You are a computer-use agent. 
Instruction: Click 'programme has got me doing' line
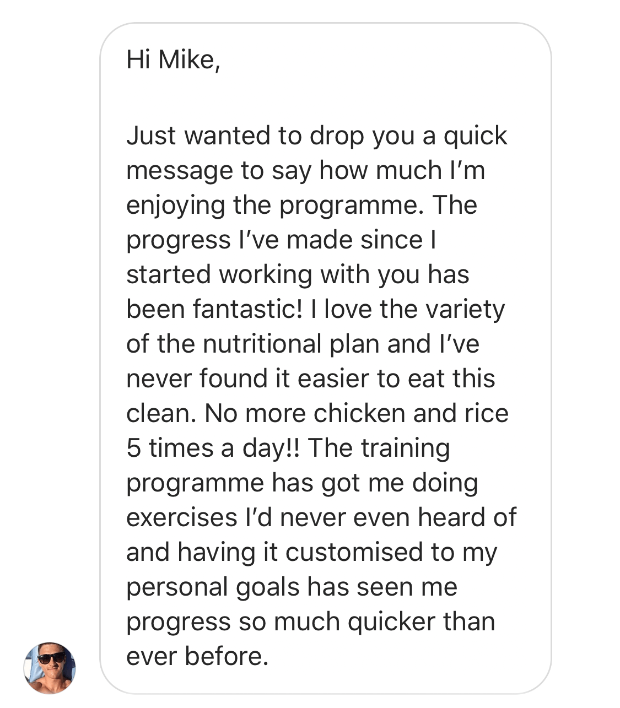[302, 483]
